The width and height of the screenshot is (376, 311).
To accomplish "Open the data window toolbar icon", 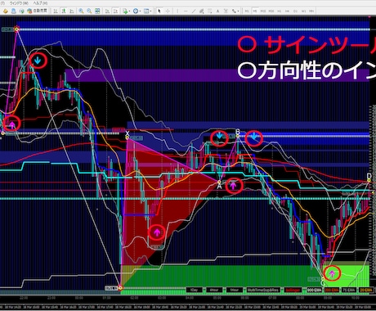I will 13,11.
